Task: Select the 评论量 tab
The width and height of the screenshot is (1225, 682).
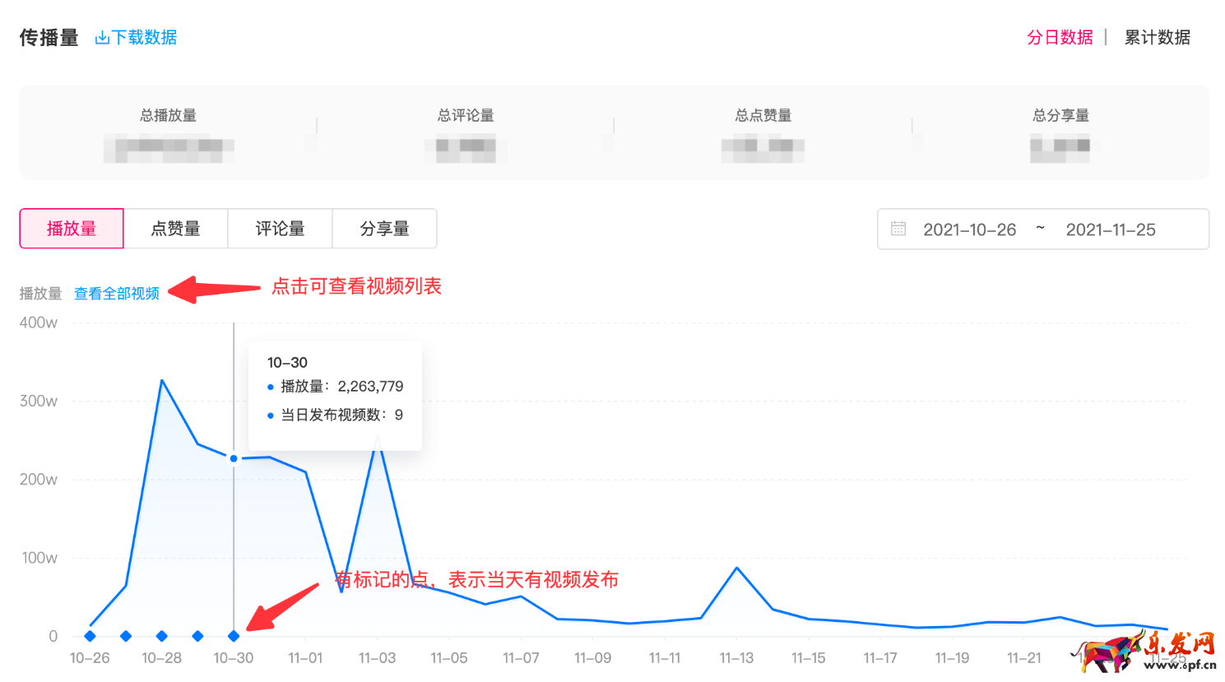Action: (x=280, y=228)
